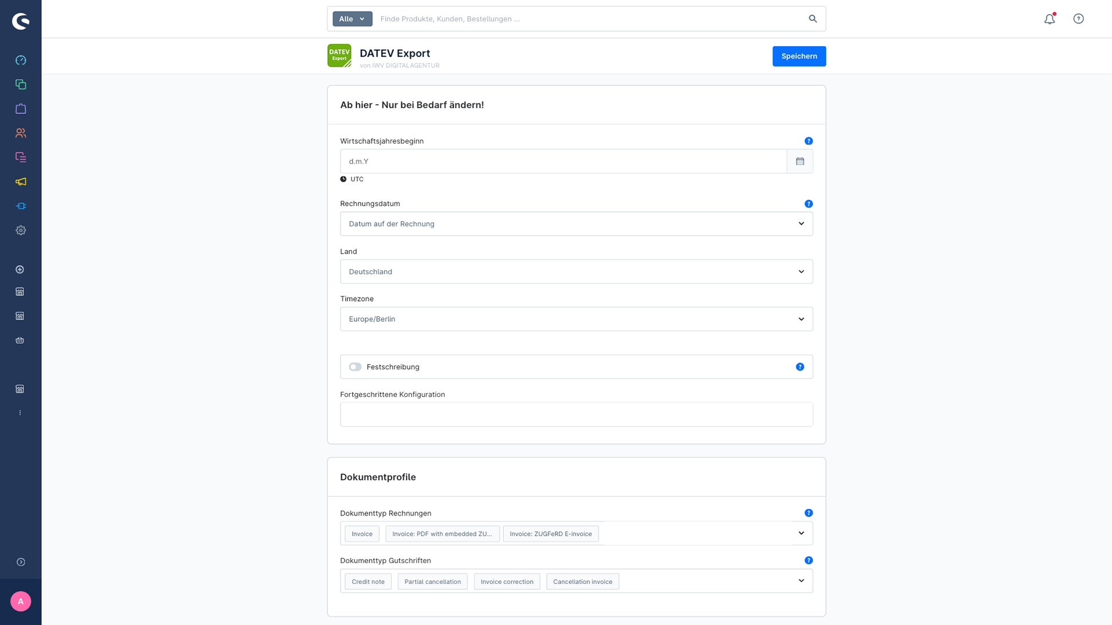The height and width of the screenshot is (625, 1112).
Task: Click the Partial cancellation tag
Action: point(433,582)
